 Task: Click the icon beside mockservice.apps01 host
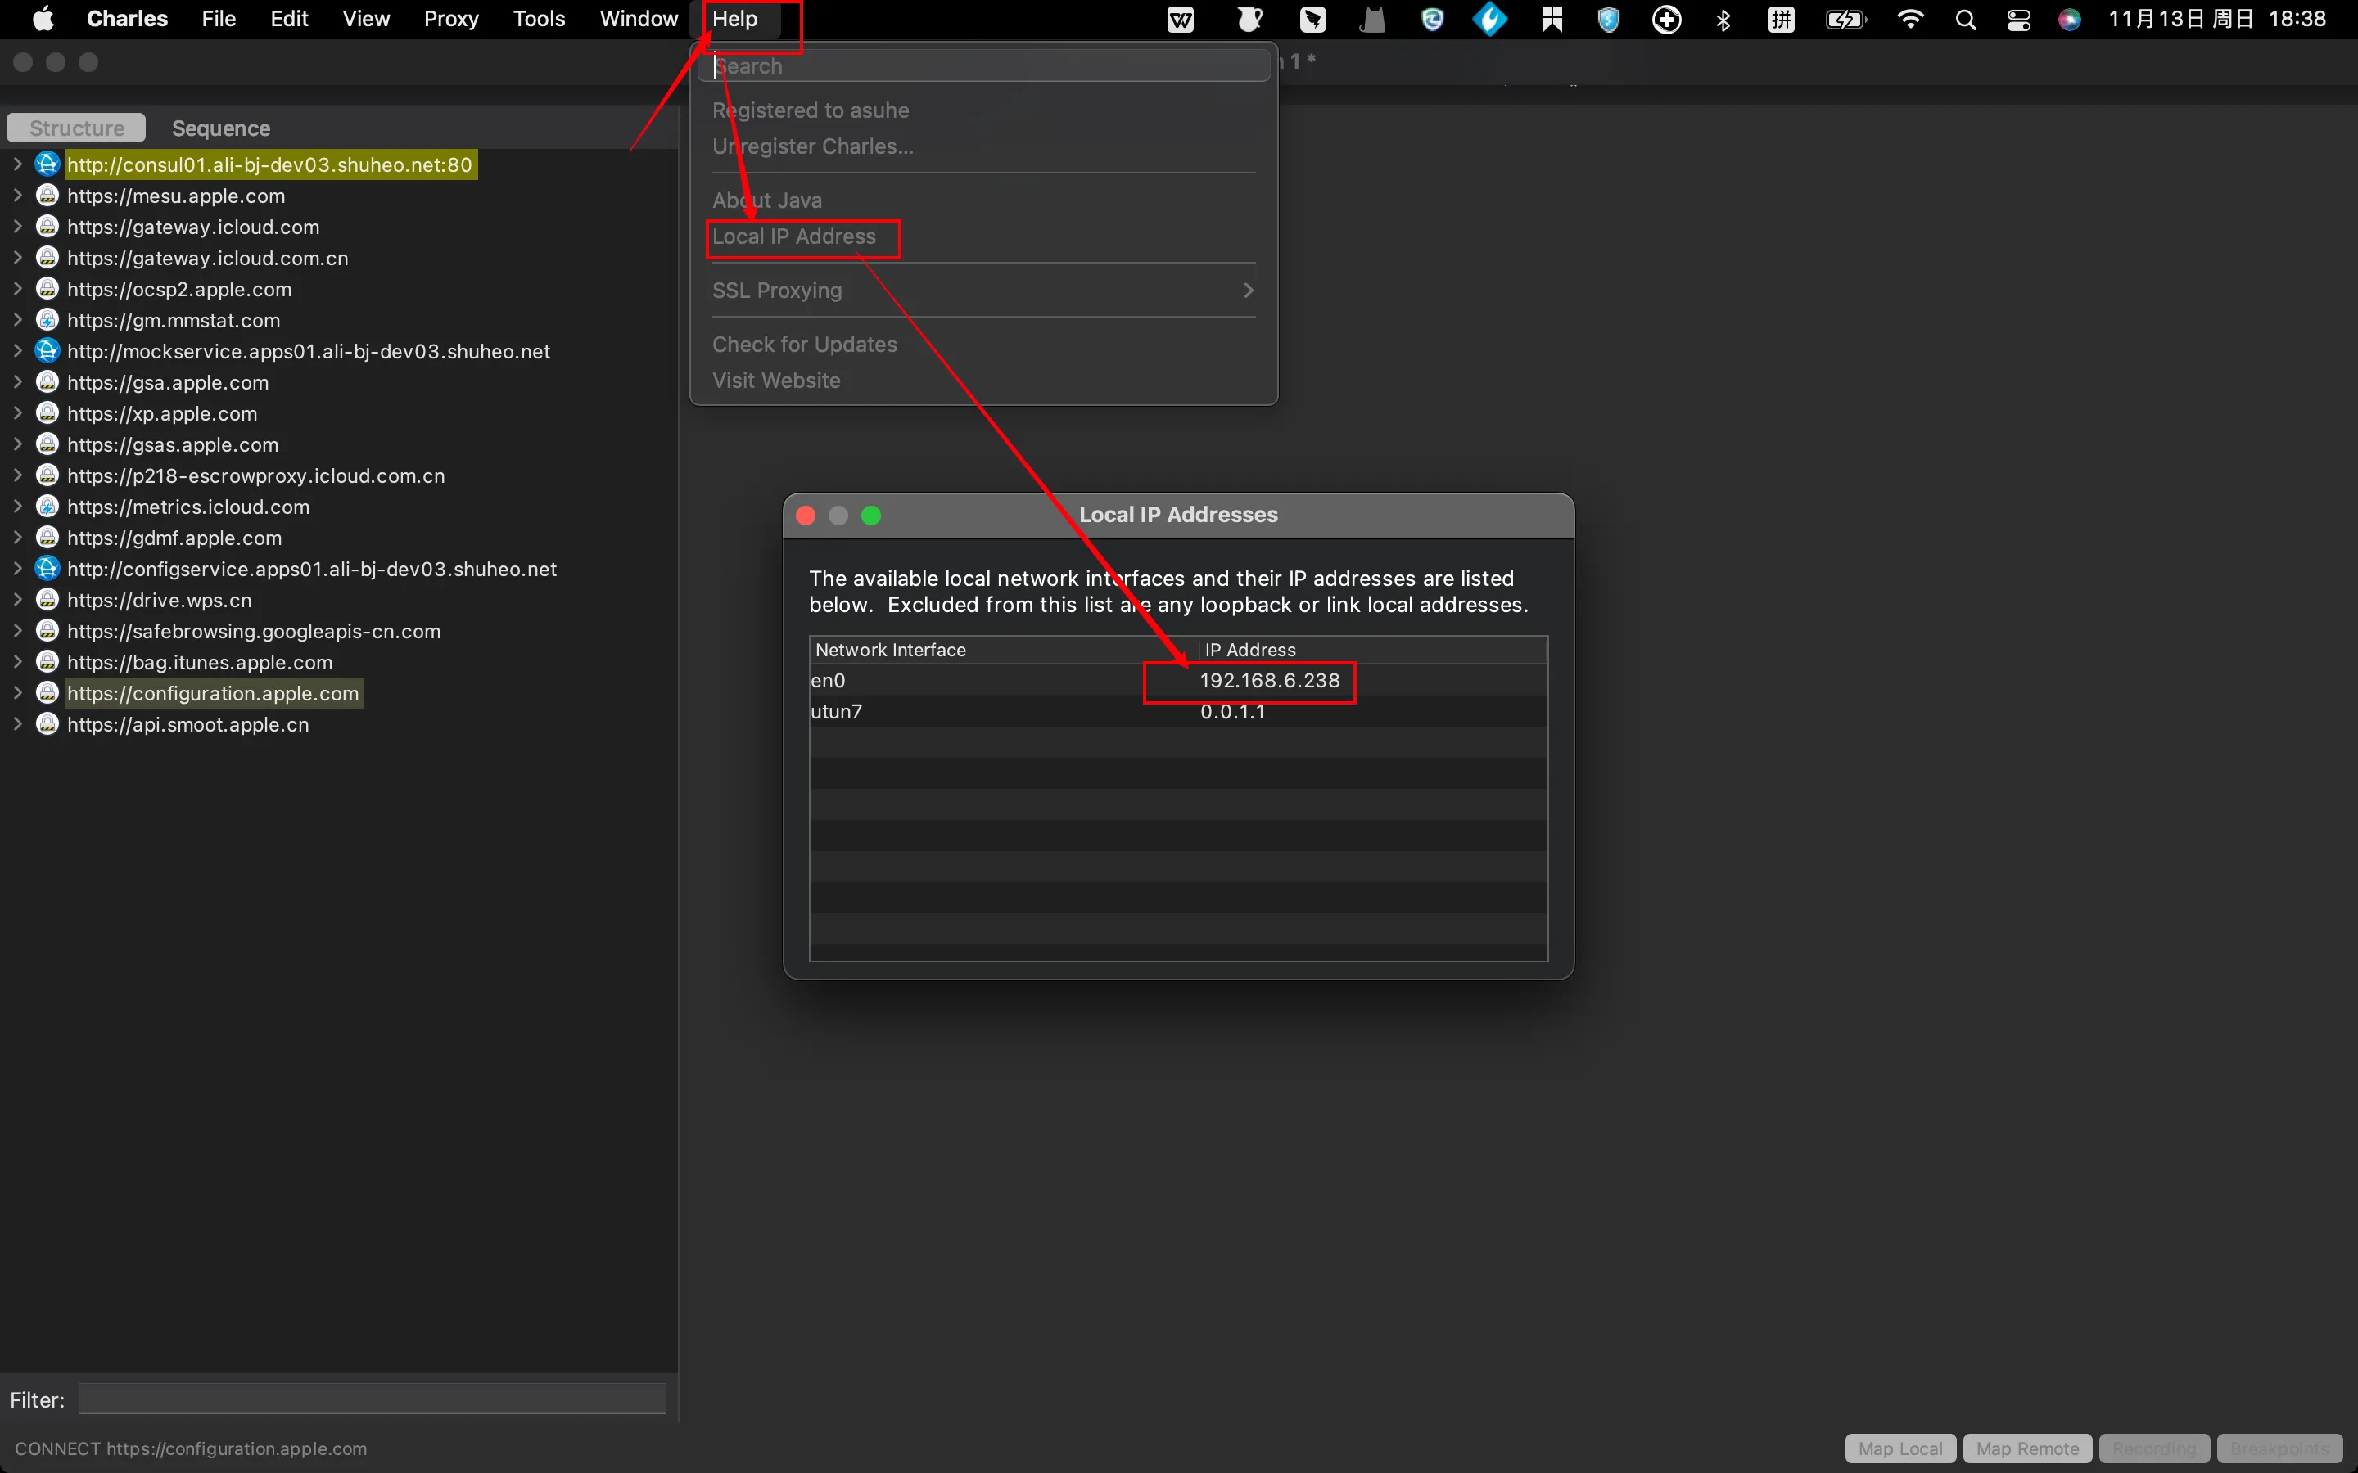click(47, 351)
